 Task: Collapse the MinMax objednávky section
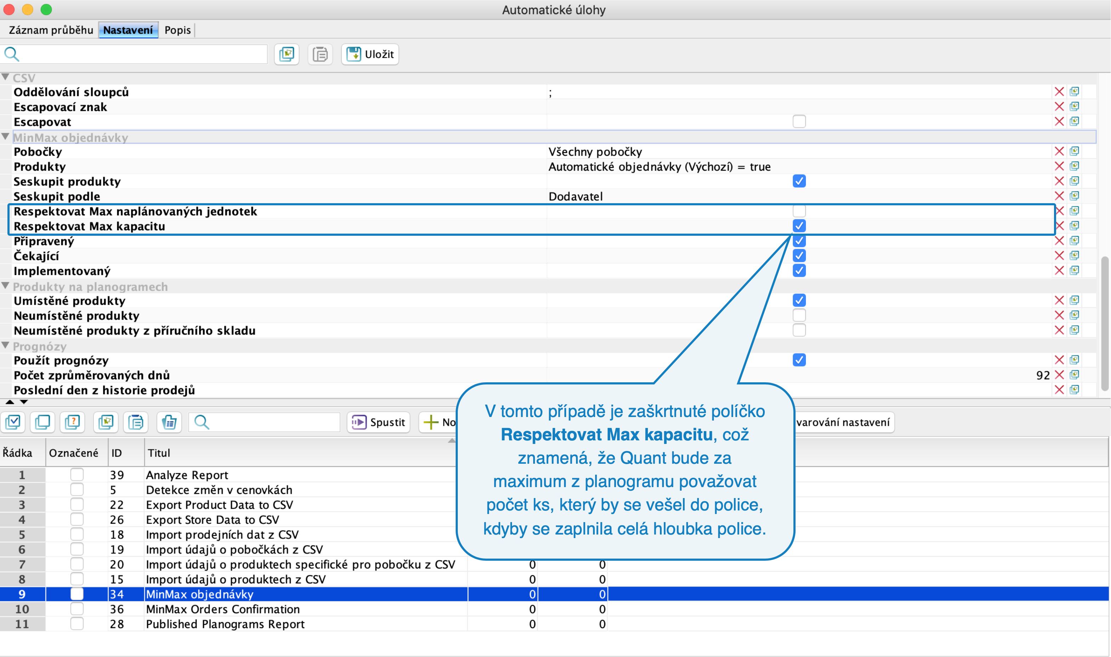(x=5, y=137)
